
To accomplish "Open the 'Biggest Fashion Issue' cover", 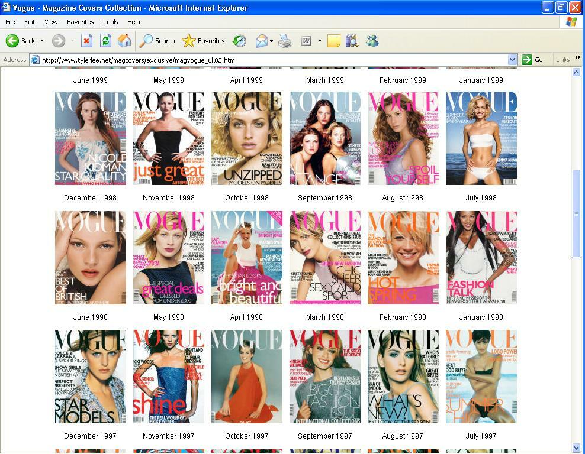I will [325, 377].
